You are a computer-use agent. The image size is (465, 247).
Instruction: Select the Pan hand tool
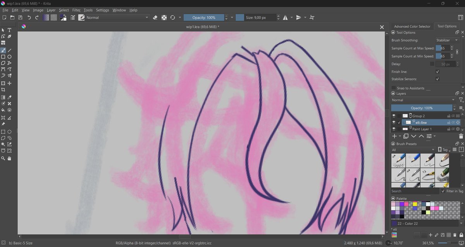(10, 158)
